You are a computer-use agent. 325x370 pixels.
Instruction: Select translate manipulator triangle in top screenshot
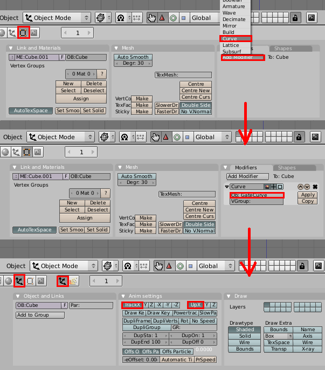pos(162,18)
